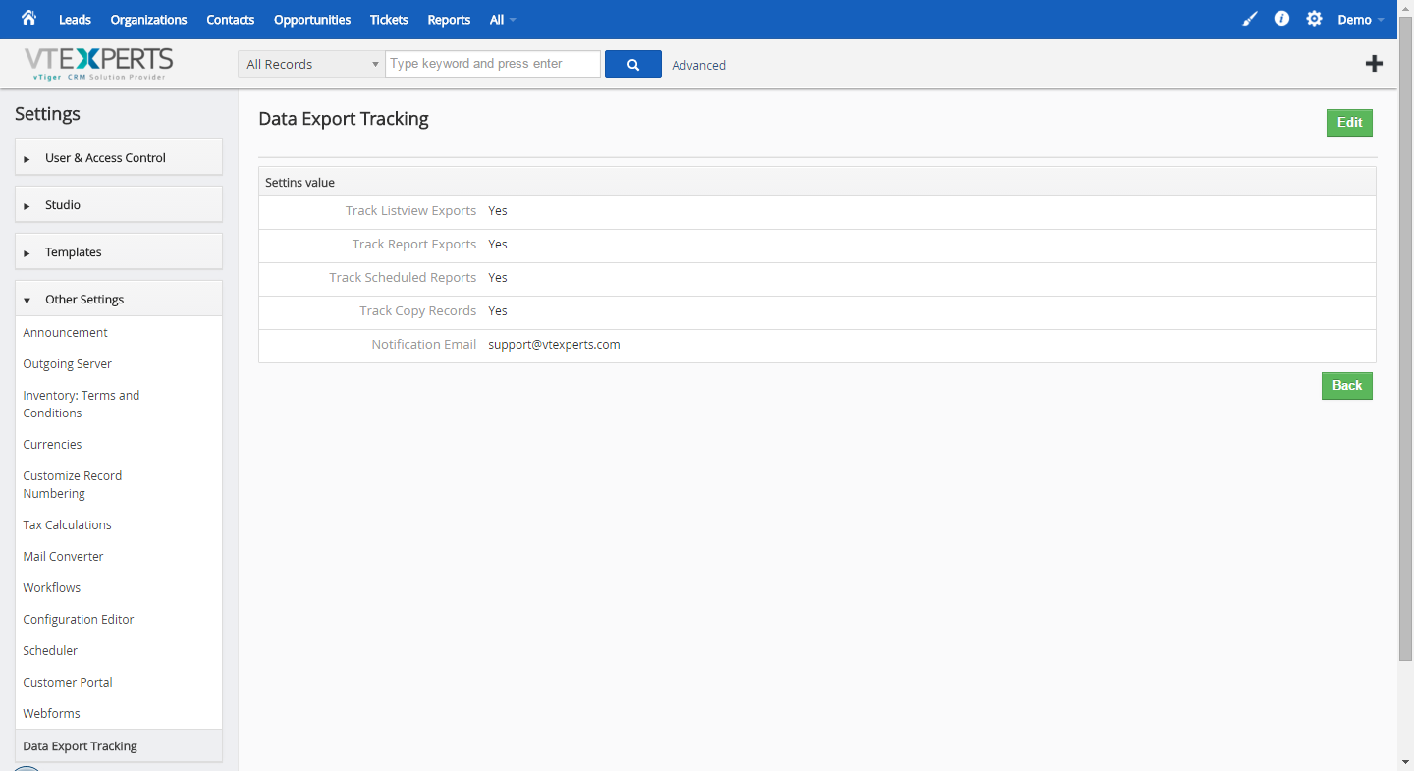Click the Data Export Tracking heading
Image resolution: width=1414 pixels, height=771 pixels.
344,119
